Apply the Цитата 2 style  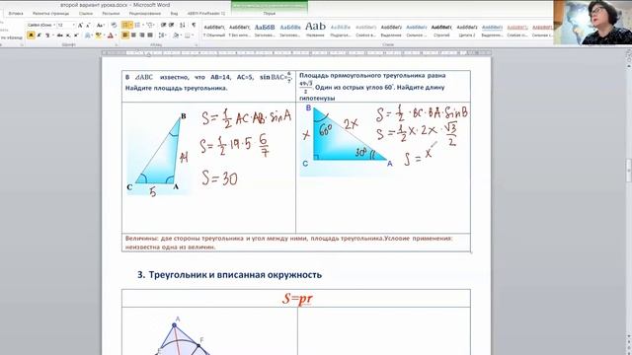467,31
